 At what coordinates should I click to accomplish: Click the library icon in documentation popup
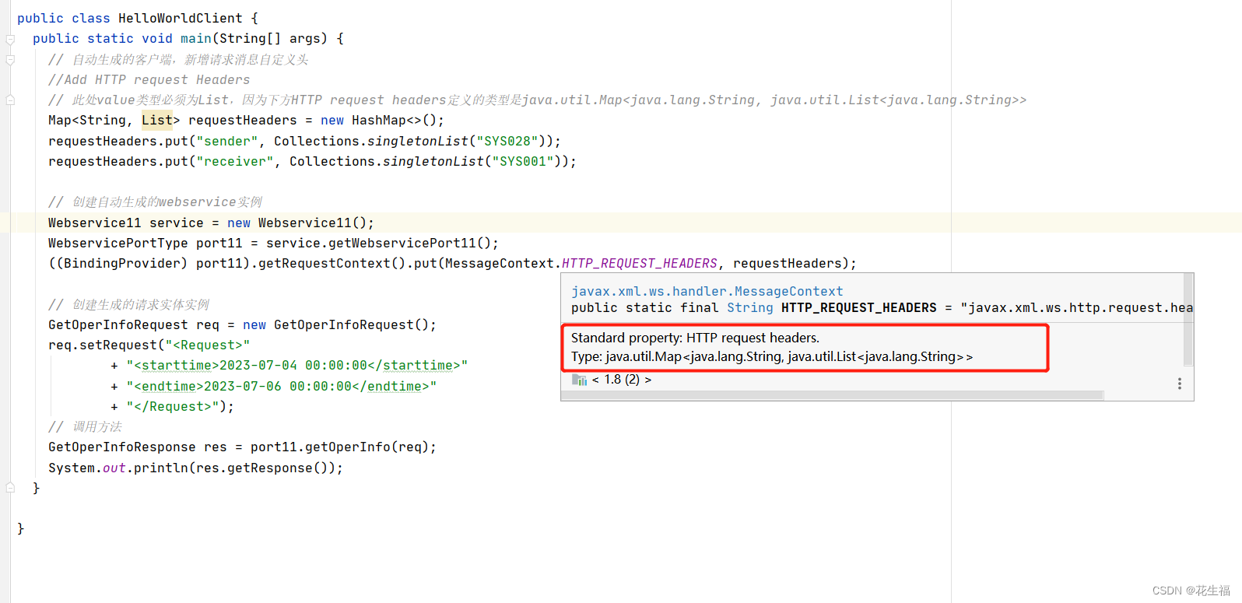click(579, 380)
